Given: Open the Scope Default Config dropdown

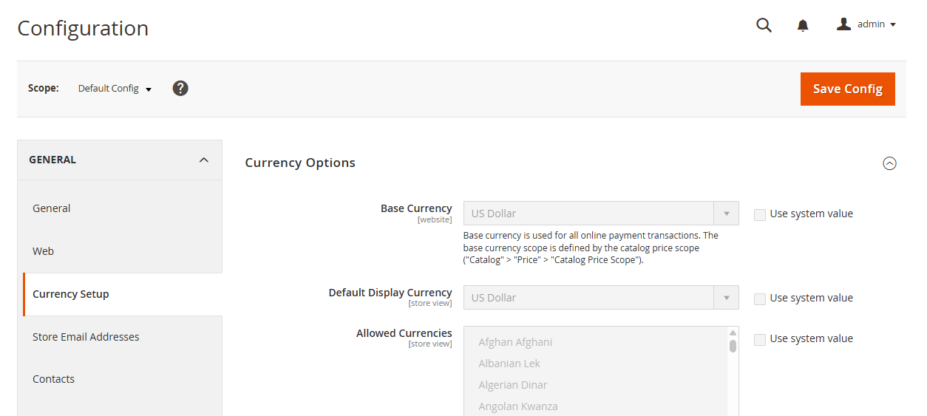Looking at the screenshot, I should 115,89.
